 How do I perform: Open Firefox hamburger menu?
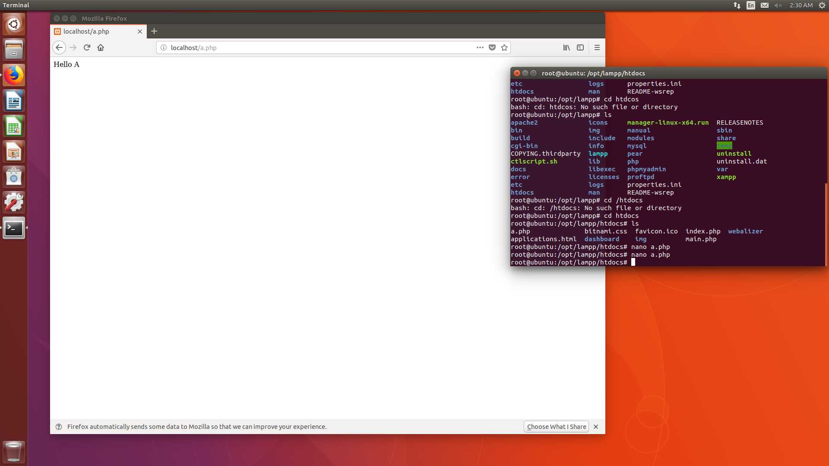[x=597, y=47]
